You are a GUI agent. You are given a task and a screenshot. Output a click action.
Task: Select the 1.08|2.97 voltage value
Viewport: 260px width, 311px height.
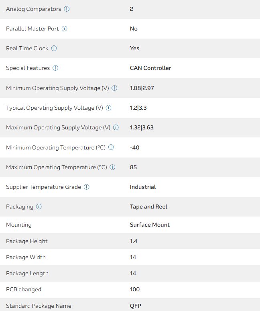point(142,88)
